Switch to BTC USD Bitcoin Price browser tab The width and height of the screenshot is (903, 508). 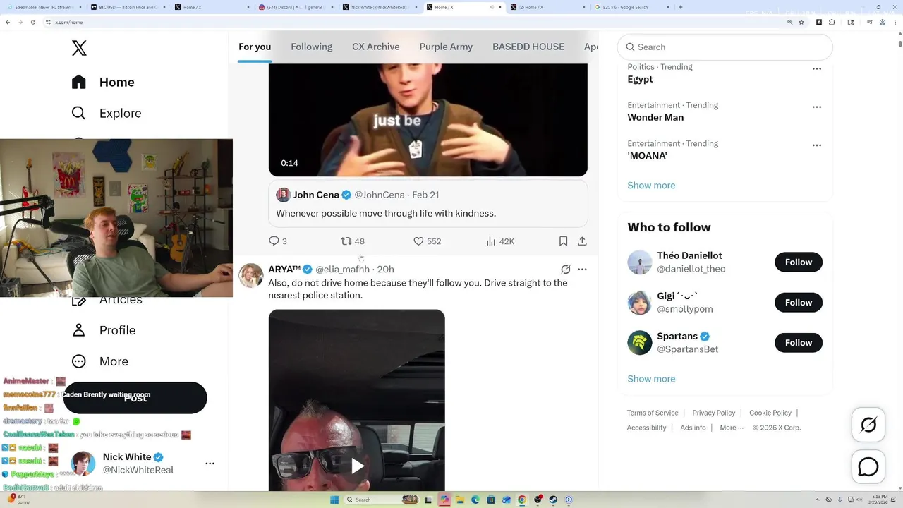127,7
